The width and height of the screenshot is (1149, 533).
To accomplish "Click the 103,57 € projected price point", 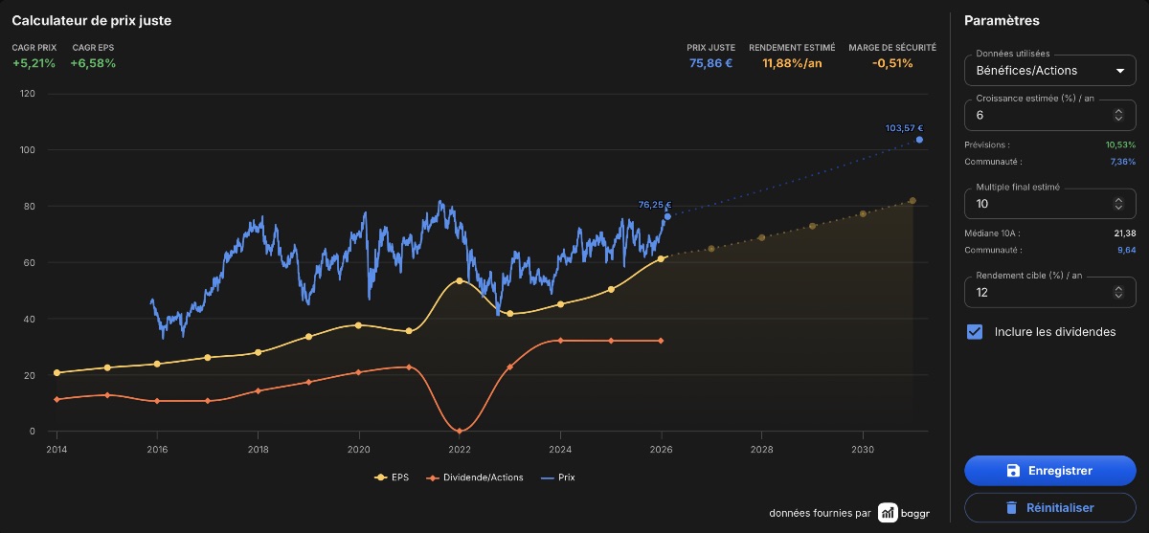I will [x=919, y=140].
